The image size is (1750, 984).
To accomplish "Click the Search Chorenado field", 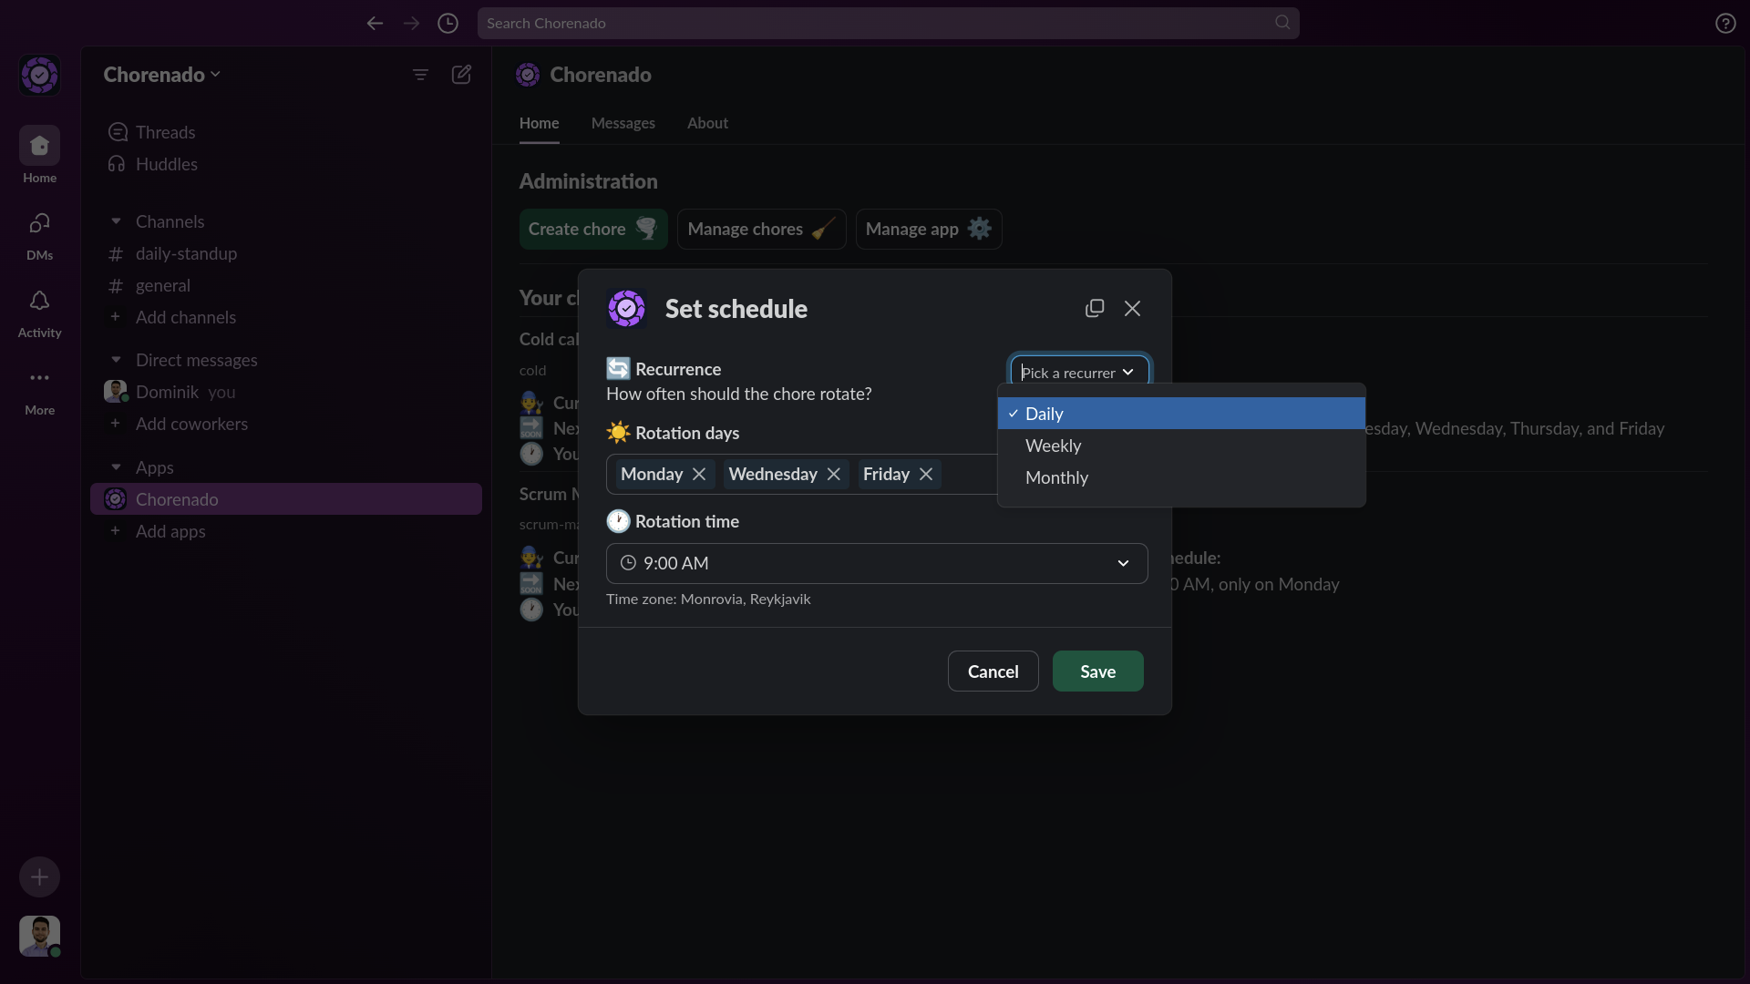I will [x=889, y=23].
